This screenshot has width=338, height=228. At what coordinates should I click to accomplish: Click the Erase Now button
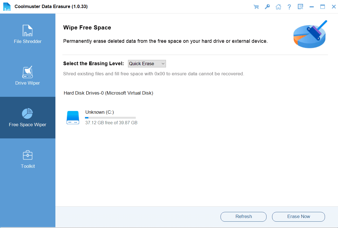(298, 217)
